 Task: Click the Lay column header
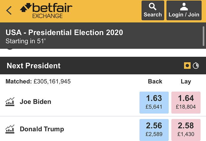coord(186,82)
